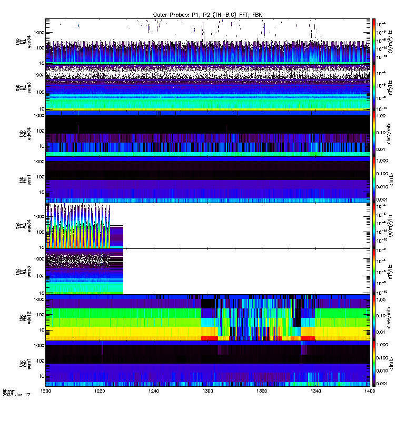The height and width of the screenshot is (421, 395).
Task: Click the thc scm3 FFT spectrogram data
Action: [x=84, y=272]
